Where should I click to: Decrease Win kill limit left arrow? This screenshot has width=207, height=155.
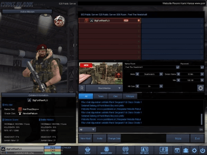(x=178, y=80)
